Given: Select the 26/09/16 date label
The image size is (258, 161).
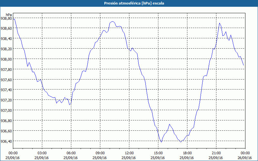Looking at the screenshot, I should [x=245, y=158].
